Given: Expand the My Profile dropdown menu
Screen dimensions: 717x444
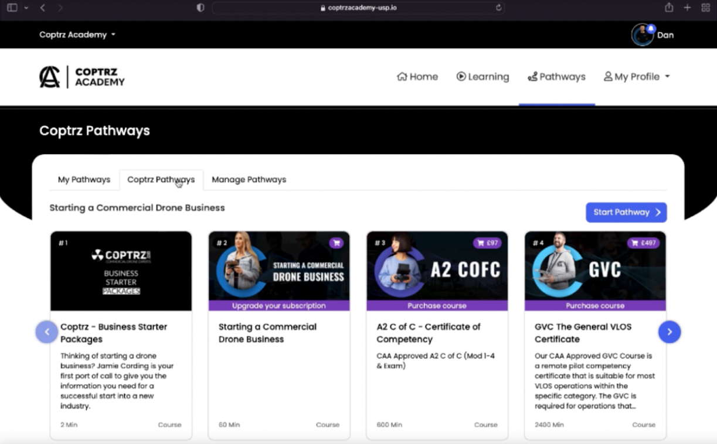Looking at the screenshot, I should click(x=637, y=77).
